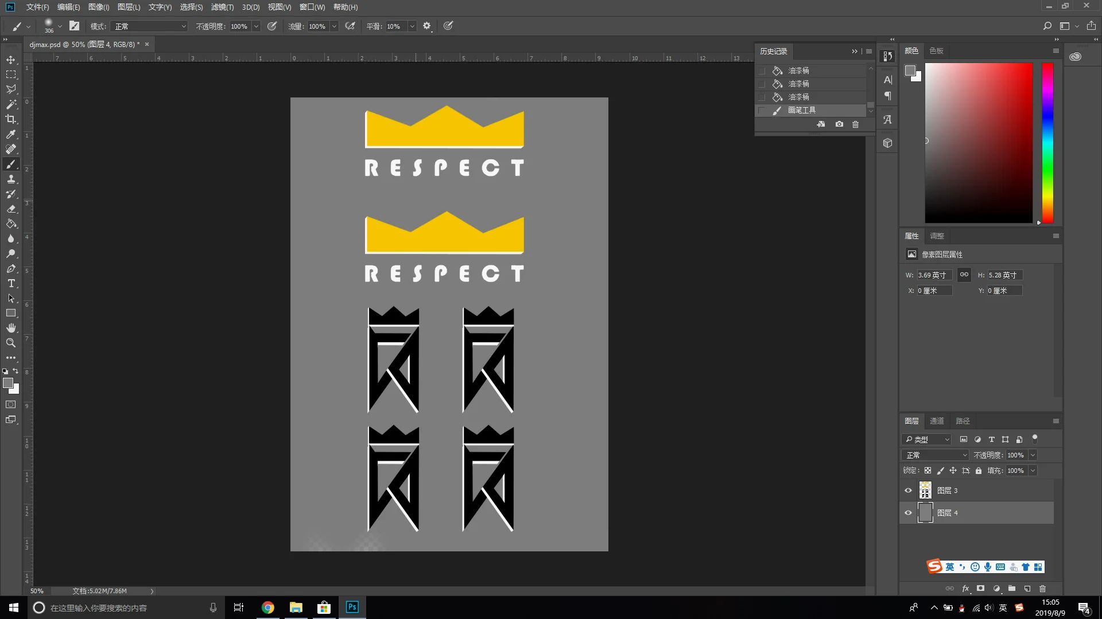Click Windows Start button
The height and width of the screenshot is (619, 1102).
coord(14,608)
